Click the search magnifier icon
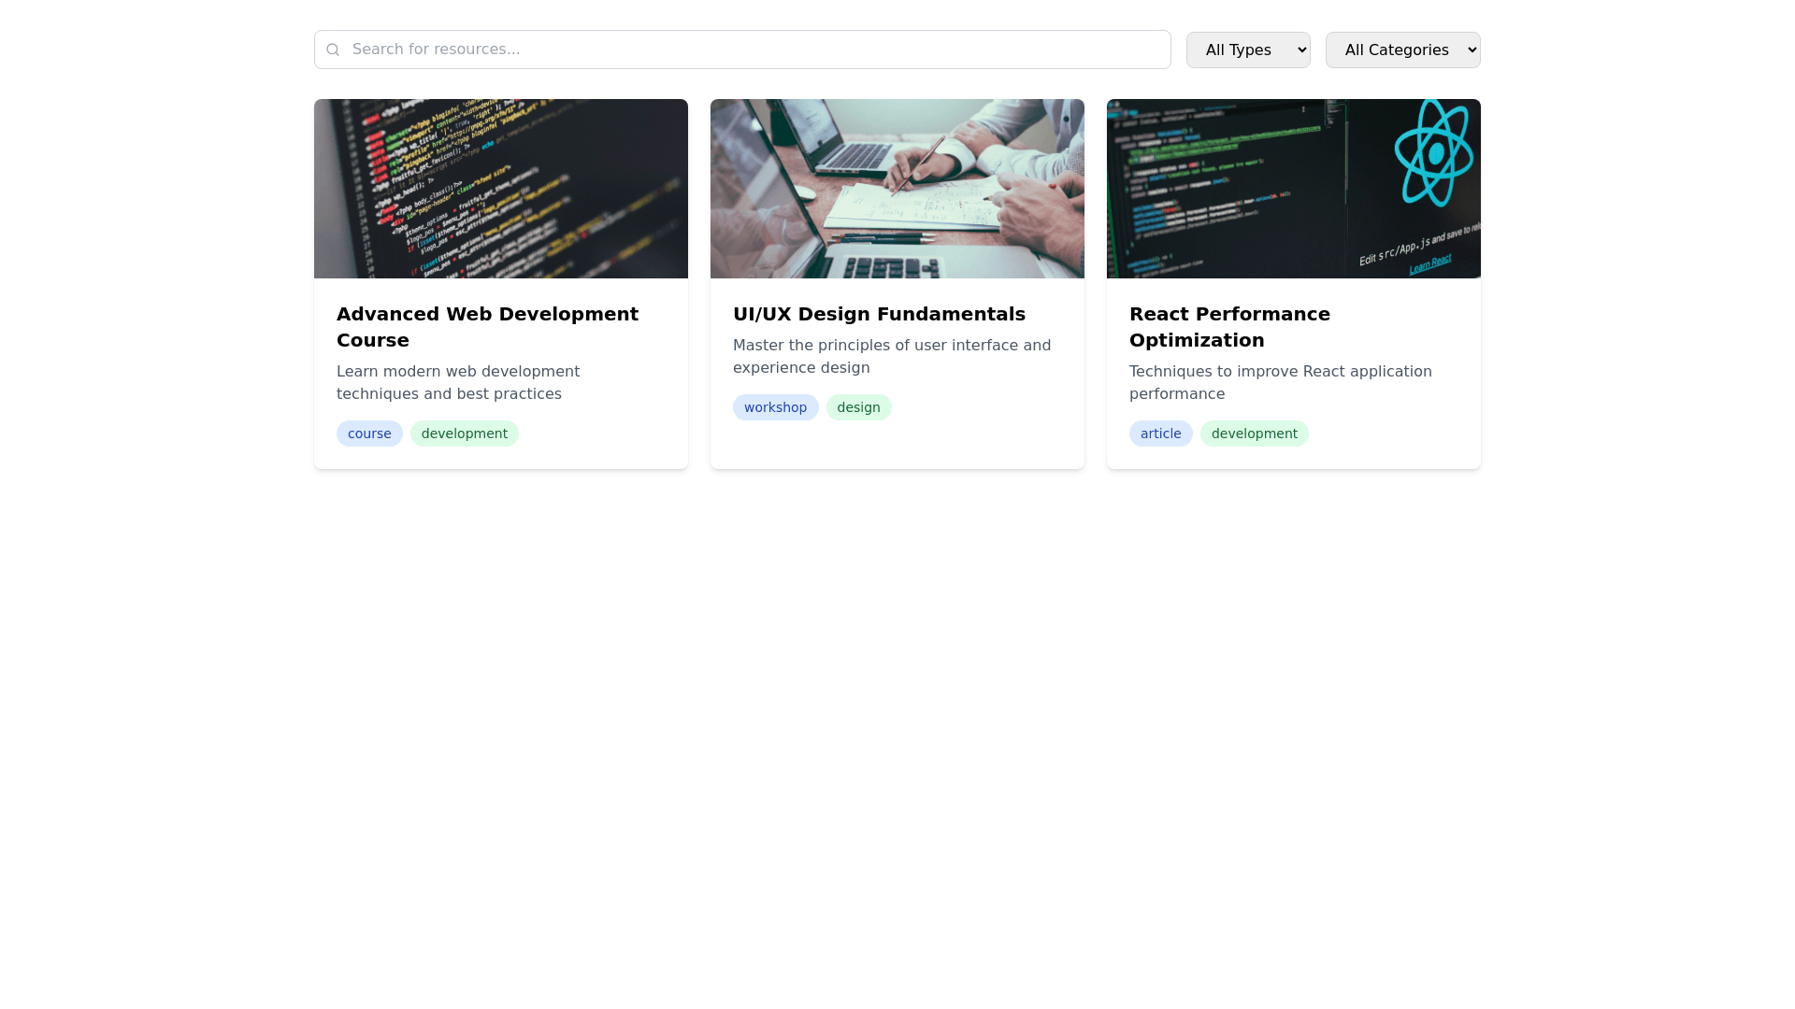The image size is (1795, 1009). (x=333, y=50)
